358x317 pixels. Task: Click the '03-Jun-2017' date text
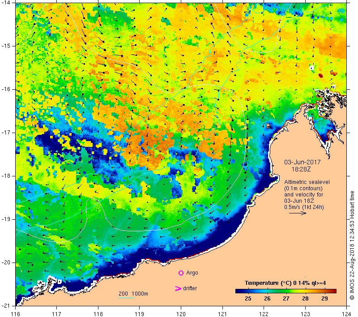pos(303,162)
